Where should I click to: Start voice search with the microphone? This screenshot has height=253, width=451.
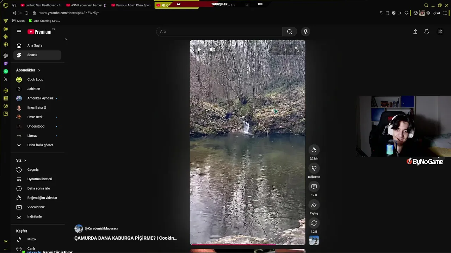(305, 32)
